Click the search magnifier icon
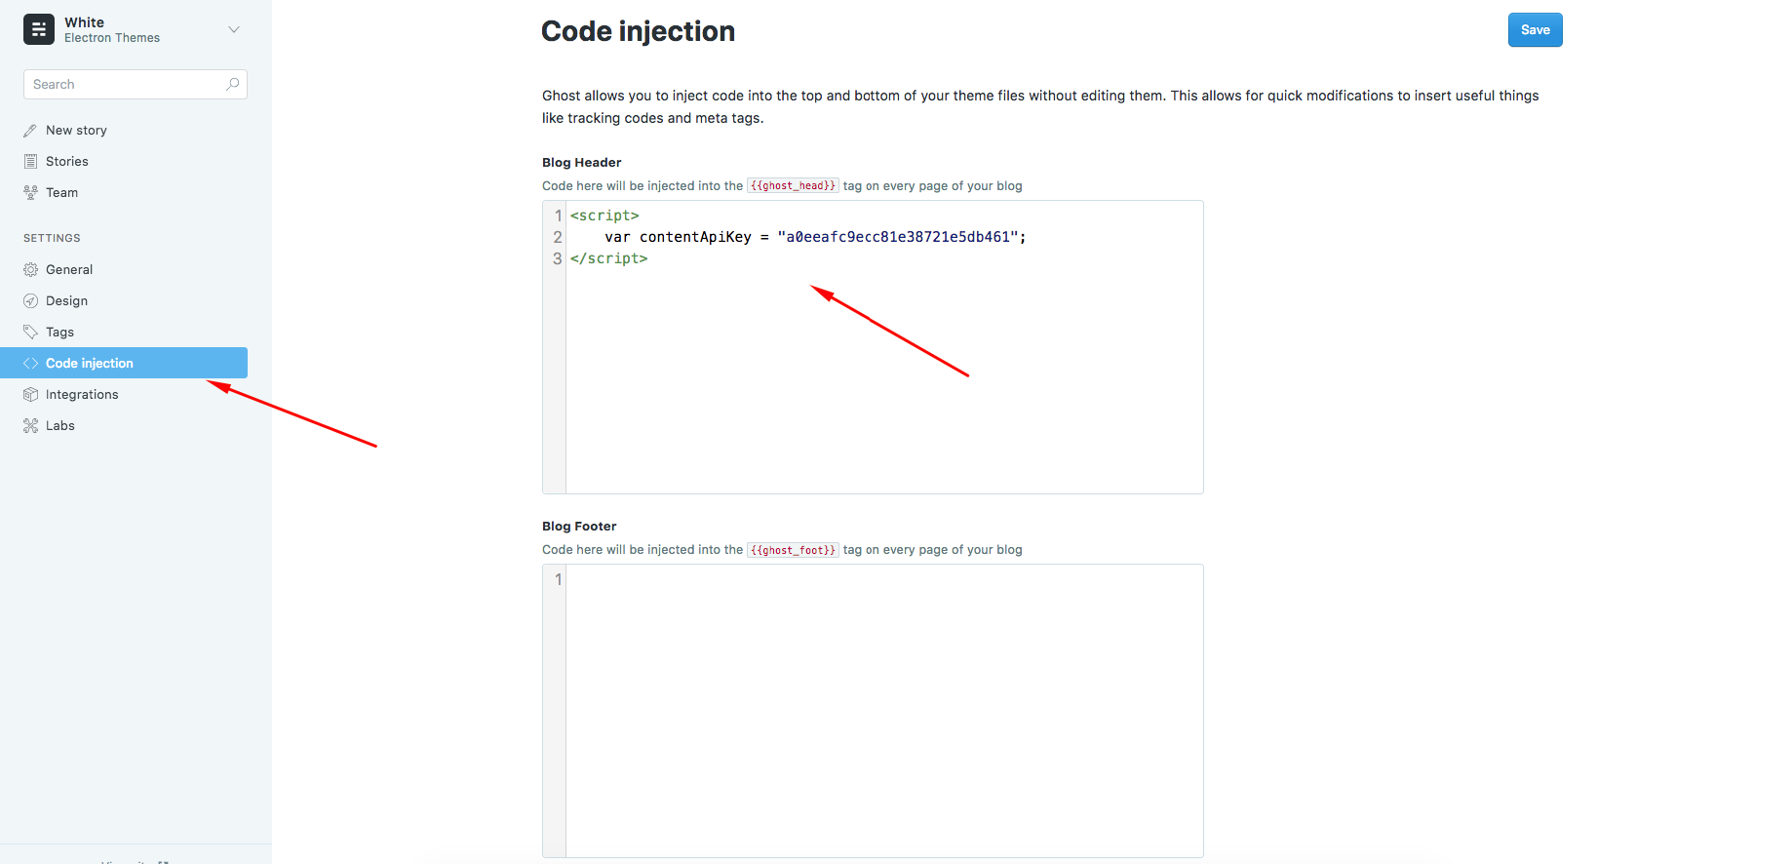 click(x=232, y=84)
